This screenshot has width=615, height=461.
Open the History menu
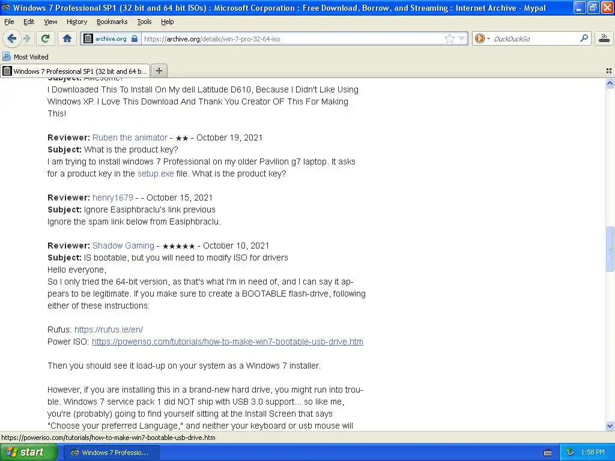point(77,22)
